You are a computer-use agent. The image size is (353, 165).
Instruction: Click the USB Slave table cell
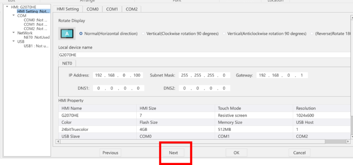coord(97,136)
